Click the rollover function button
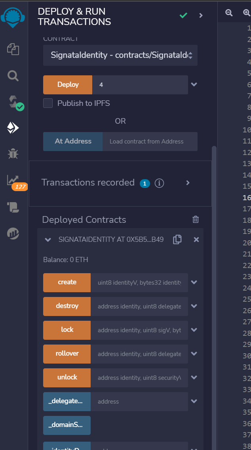 click(x=67, y=354)
